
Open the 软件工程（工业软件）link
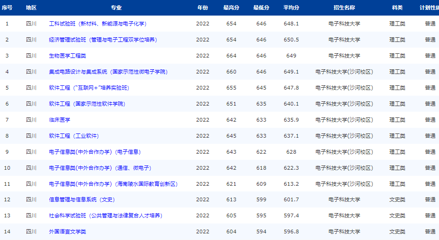click(74, 136)
